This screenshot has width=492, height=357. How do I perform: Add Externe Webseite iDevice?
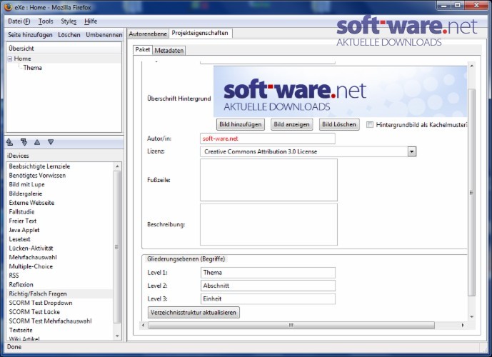coord(31,203)
